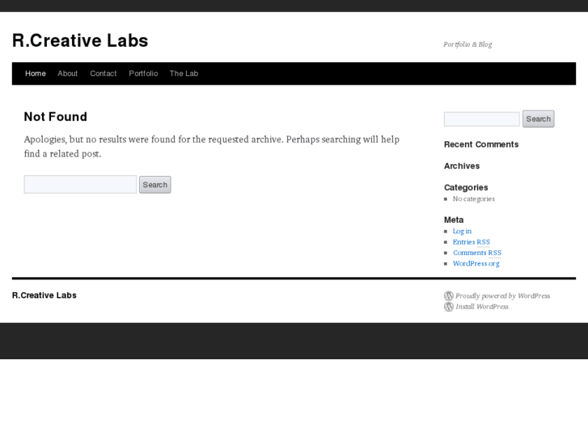Image resolution: width=588 pixels, height=440 pixels.
Task: Navigate to Portfolio in the menu
Action: (x=143, y=73)
